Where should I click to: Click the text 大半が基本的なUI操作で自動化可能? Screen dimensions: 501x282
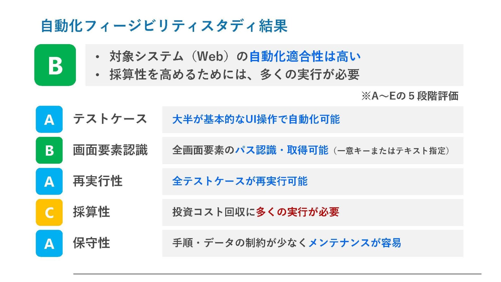[x=256, y=119]
